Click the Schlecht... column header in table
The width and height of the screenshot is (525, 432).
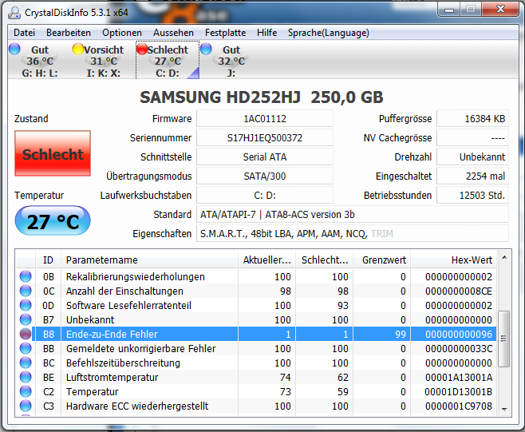pyautogui.click(x=324, y=260)
